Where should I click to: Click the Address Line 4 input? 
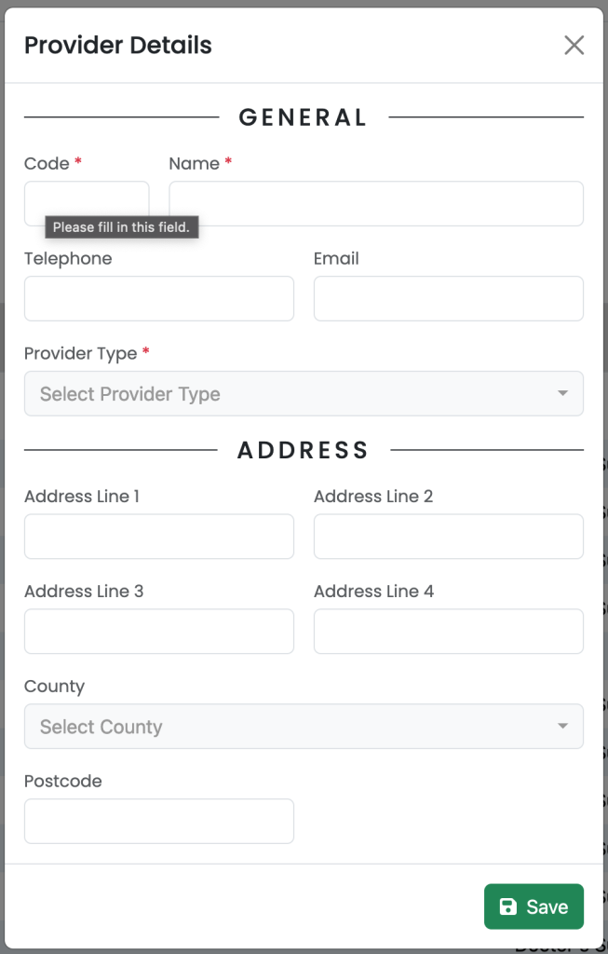pos(449,632)
